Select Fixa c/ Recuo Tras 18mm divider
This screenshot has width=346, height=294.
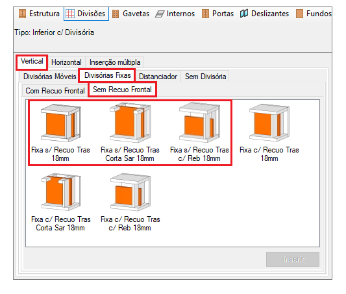269,133
